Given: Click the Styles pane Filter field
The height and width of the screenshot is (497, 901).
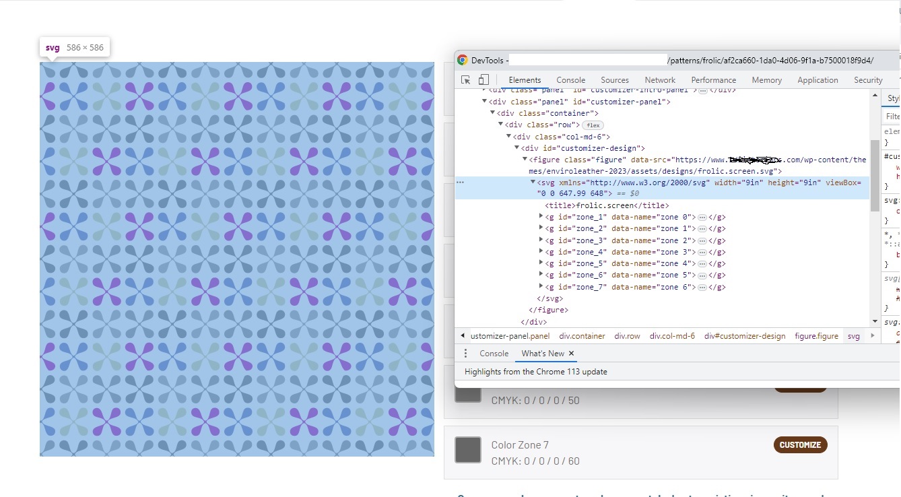Looking at the screenshot, I should point(892,117).
